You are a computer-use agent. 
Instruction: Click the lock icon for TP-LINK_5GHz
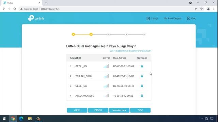142,76
